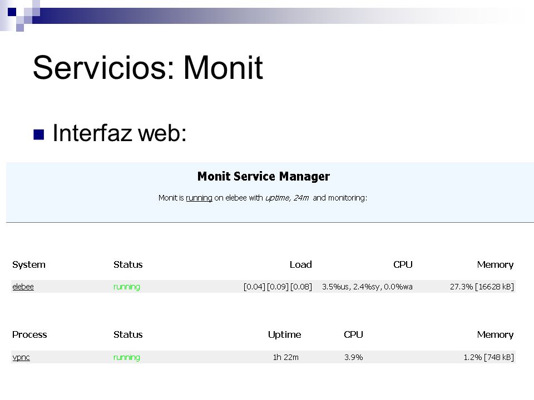
Task: Click the underlined running link in header
Action: pyautogui.click(x=199, y=198)
